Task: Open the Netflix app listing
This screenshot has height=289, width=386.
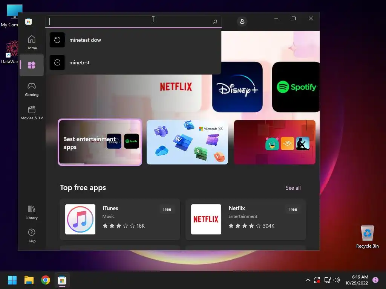Action: tap(246, 219)
